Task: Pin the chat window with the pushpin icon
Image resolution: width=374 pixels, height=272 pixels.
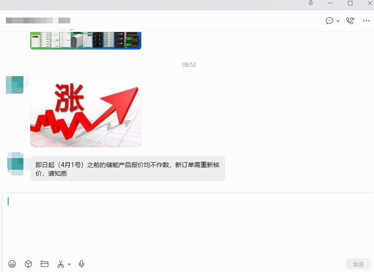Action: pyautogui.click(x=310, y=4)
